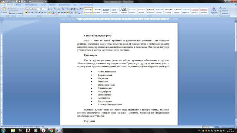Open Windows Start button
Screen dimensions: 237x133
tap(3, 130)
